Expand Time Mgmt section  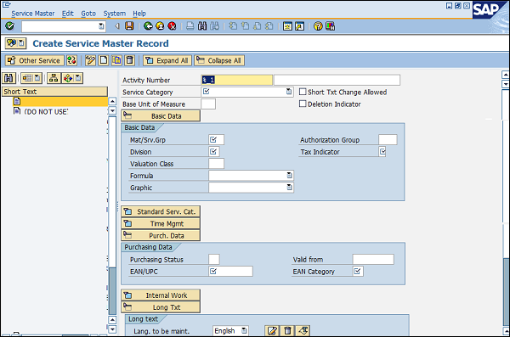(161, 223)
